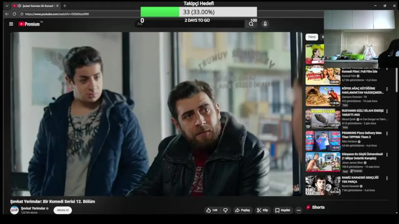Viewport: 399px width, 224px height.
Task: Open Dünyanın En Güçlü Üniversitesi thumbnail
Action: (323, 162)
